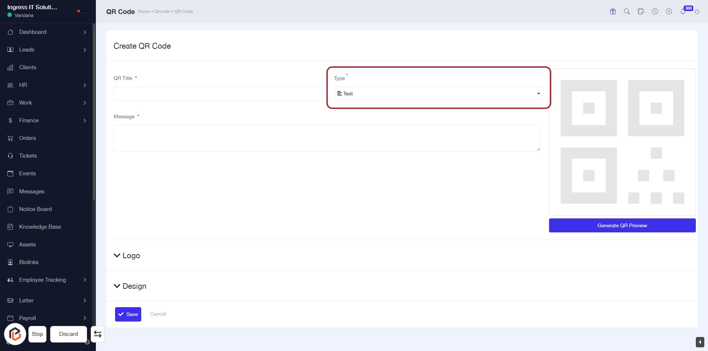The height and width of the screenshot is (351, 708).
Task: Click the power logout icon
Action: pos(697,11)
